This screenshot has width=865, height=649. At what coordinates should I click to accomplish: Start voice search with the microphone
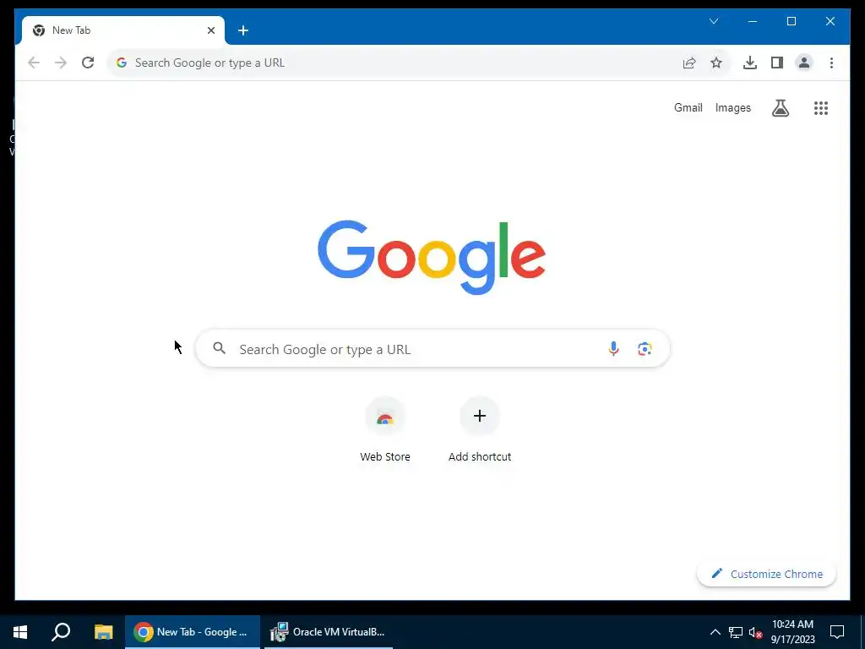pyautogui.click(x=613, y=348)
